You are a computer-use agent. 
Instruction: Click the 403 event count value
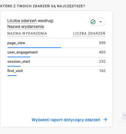pos(102,52)
